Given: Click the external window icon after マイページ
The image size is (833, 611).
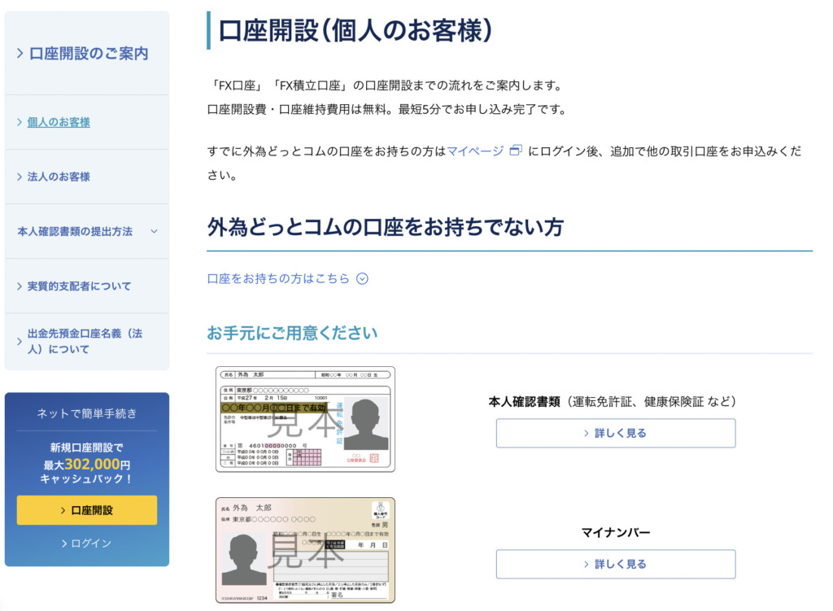Looking at the screenshot, I should [515, 151].
